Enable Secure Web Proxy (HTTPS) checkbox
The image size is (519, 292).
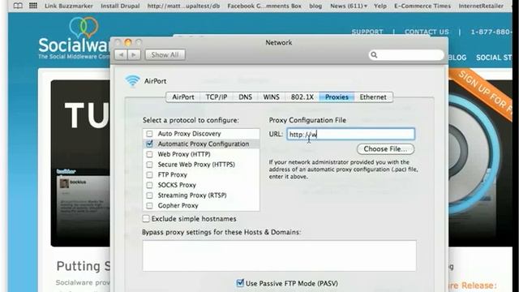[x=149, y=165]
